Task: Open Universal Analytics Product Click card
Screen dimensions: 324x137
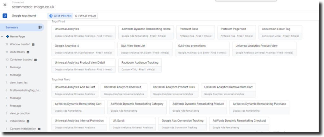Action: (174, 90)
